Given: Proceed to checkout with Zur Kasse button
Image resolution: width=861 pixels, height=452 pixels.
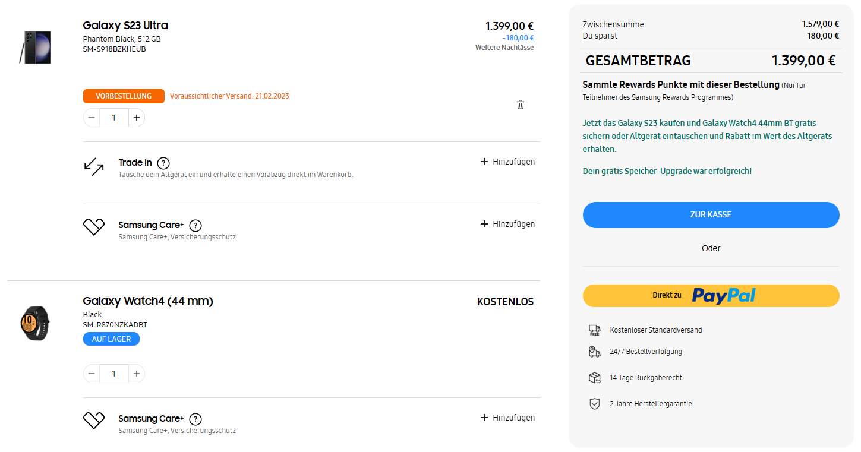Looking at the screenshot, I should [711, 214].
